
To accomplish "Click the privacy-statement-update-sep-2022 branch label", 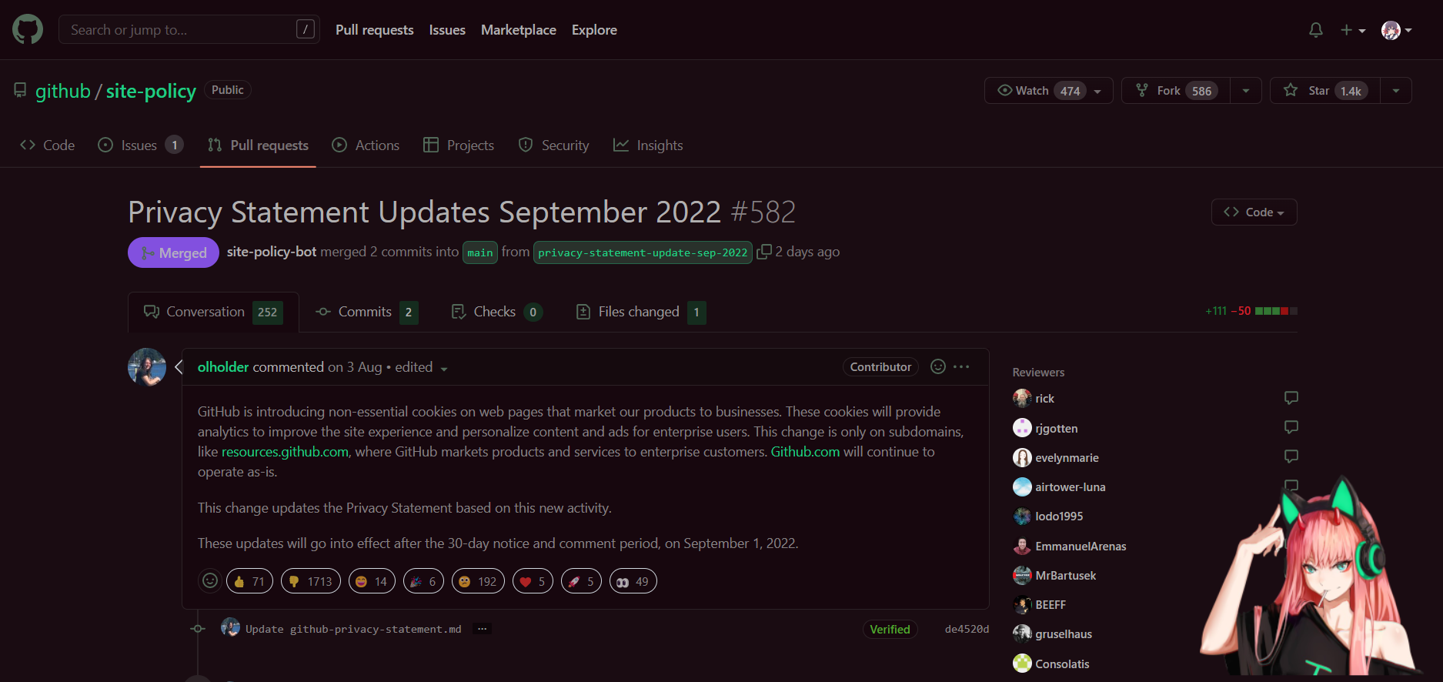I will pos(643,252).
